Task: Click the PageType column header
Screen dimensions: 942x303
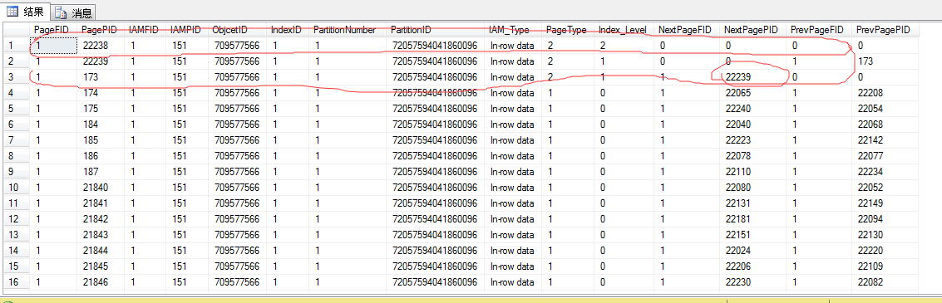Action: (569, 29)
